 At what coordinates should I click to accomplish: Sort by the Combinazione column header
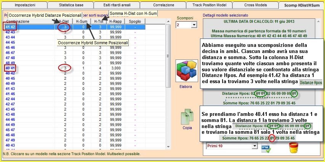pyautogui.click(x=29, y=21)
